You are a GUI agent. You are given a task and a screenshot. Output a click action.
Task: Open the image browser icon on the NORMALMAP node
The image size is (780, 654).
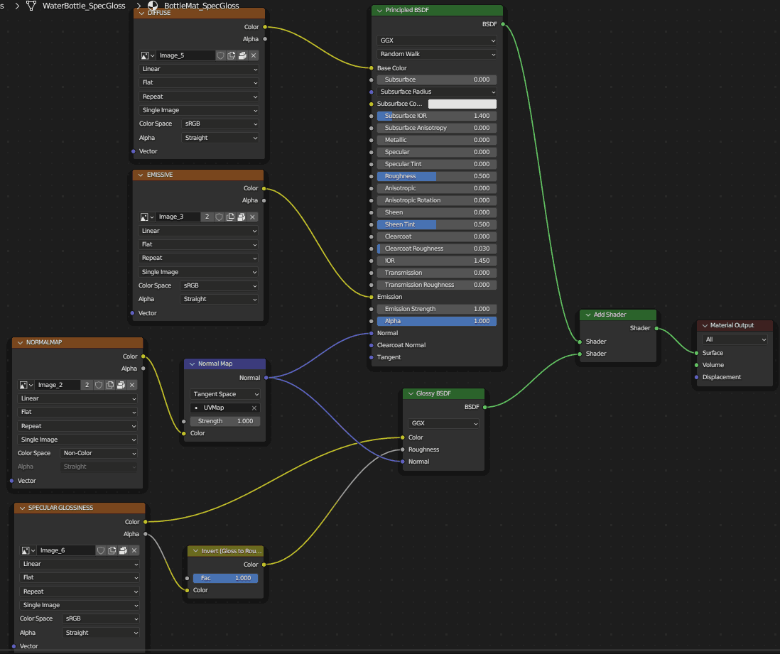point(23,384)
